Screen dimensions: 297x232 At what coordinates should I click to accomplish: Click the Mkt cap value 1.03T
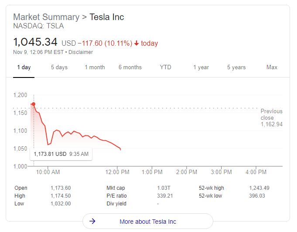(x=164, y=188)
